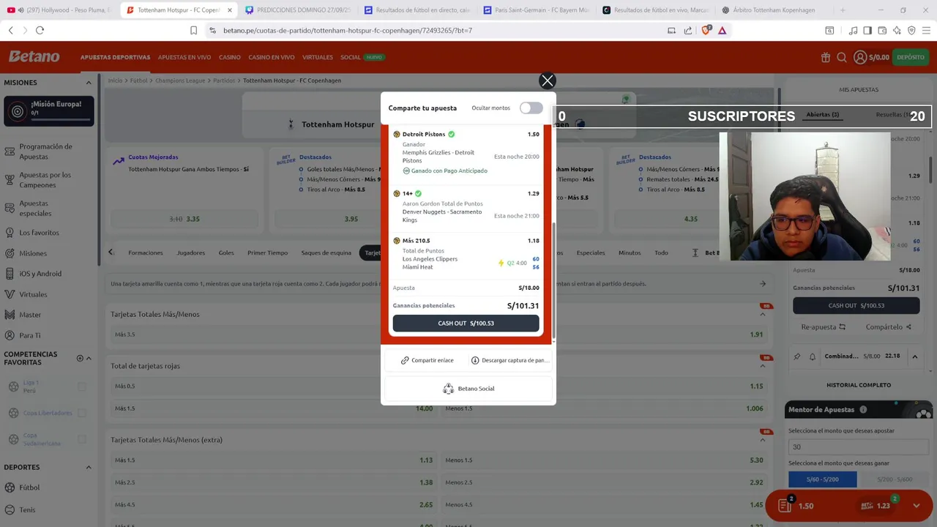
Task: Collapse Total de tarjetas rojas market
Action: tap(762, 366)
